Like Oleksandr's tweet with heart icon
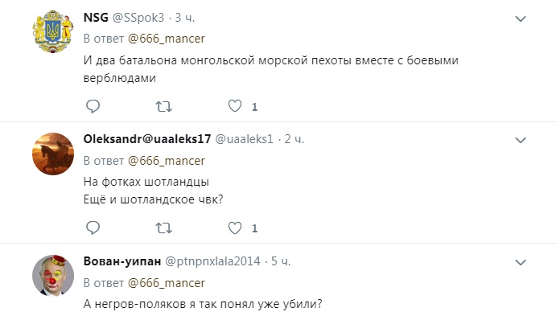 235,228
